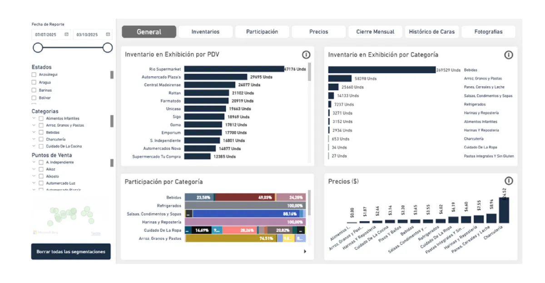Check the Automercado Luz checkbox
The width and height of the screenshot is (545, 283).
41,183
